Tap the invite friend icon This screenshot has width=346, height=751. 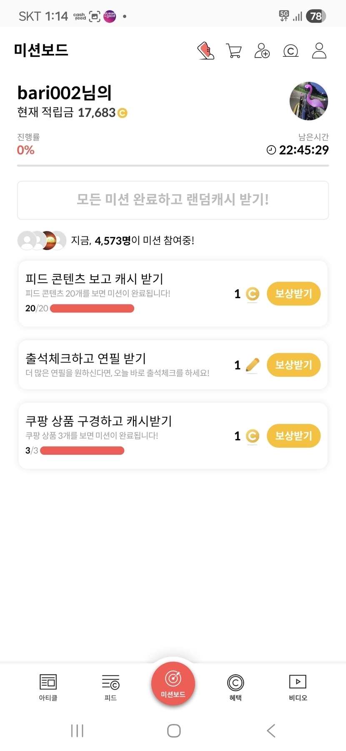[x=262, y=51]
